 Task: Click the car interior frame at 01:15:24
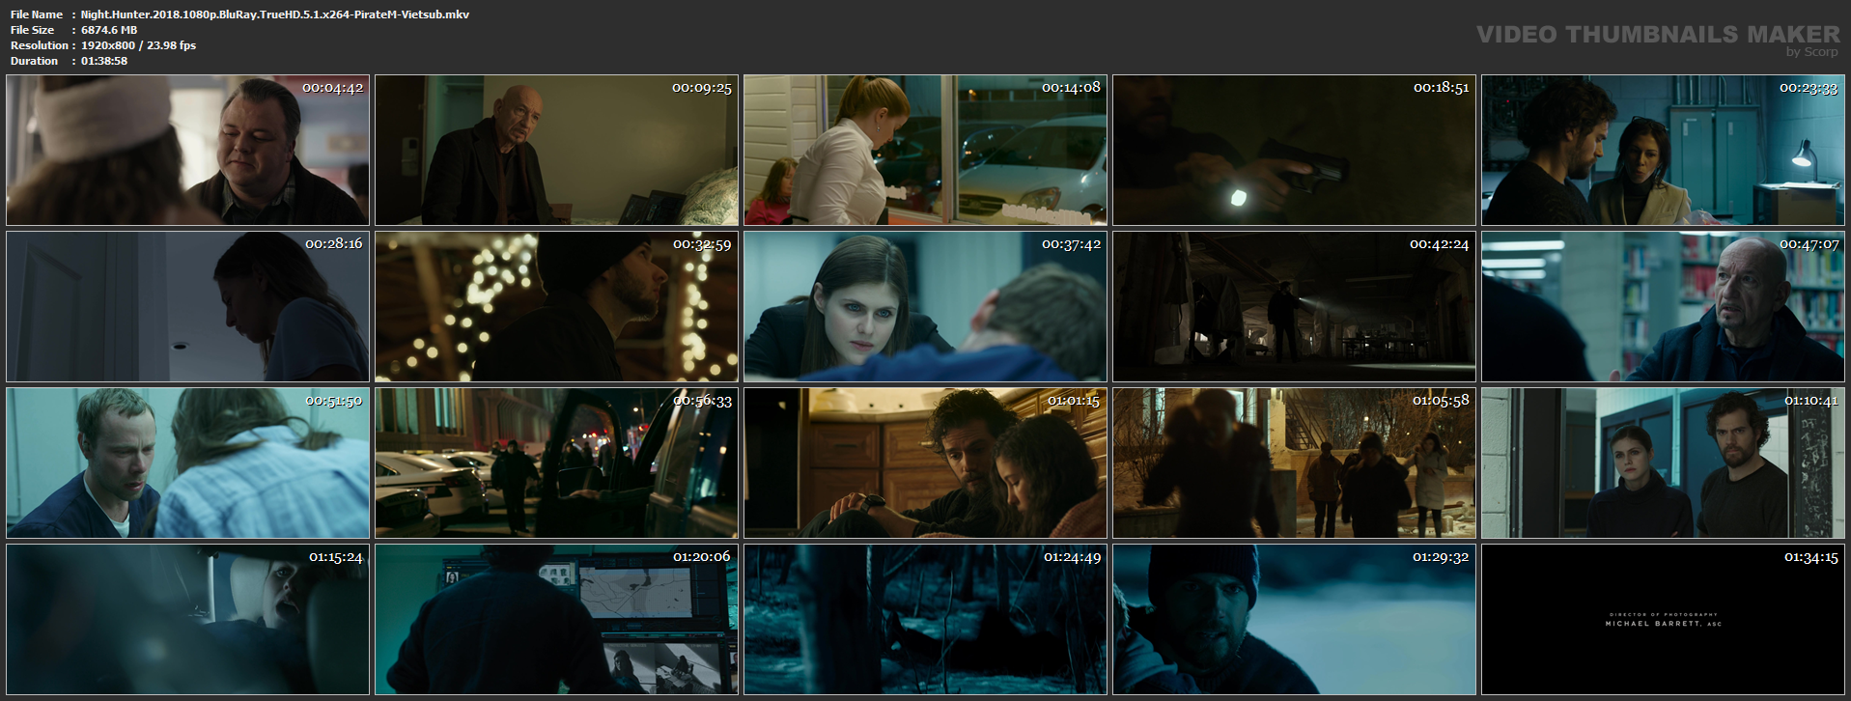click(187, 619)
